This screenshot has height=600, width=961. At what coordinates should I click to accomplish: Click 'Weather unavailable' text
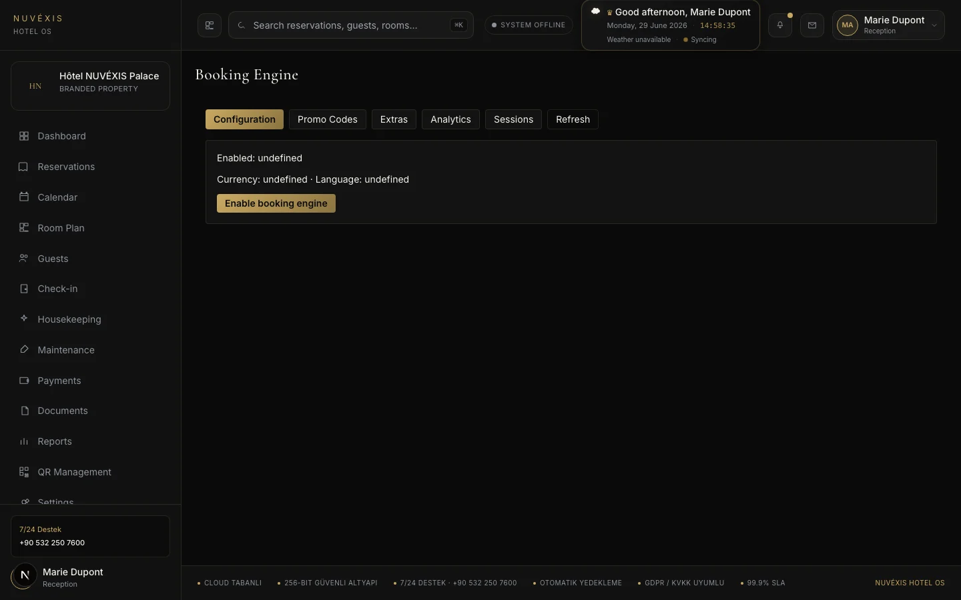[639, 40]
